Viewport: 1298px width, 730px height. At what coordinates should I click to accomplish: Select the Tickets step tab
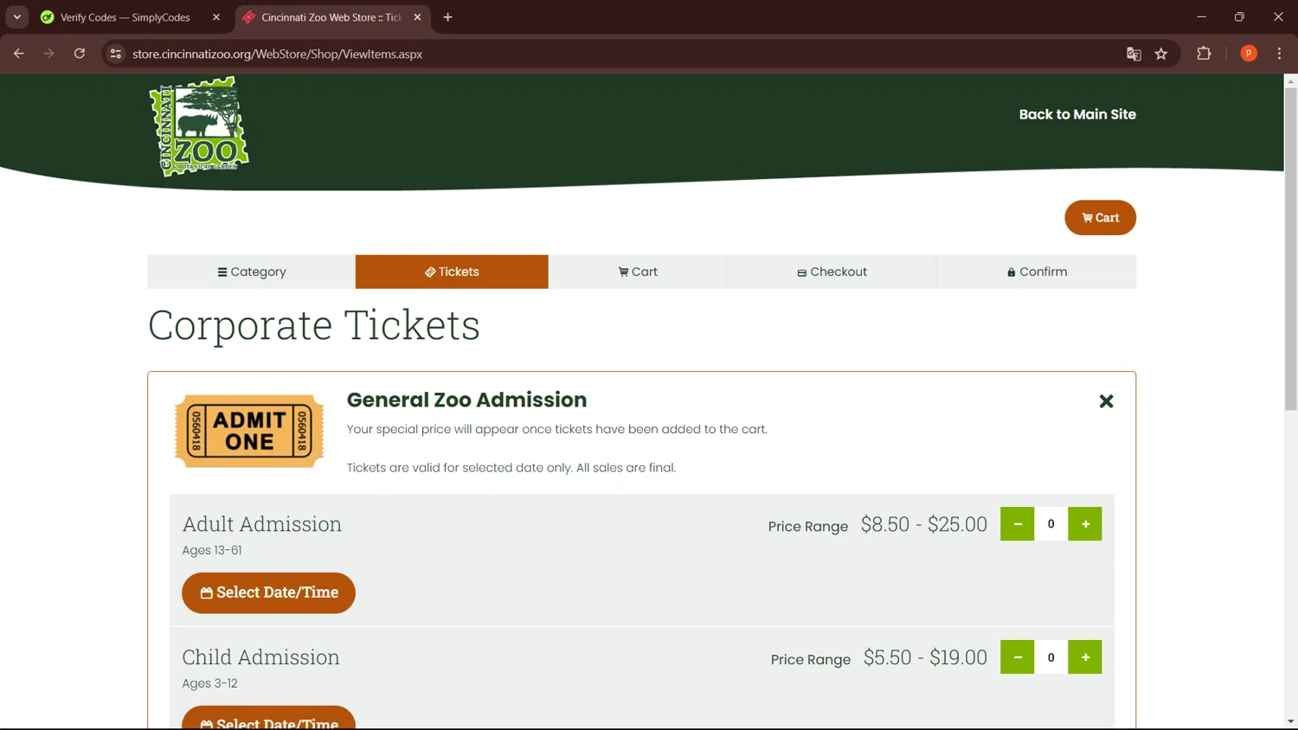(x=452, y=272)
